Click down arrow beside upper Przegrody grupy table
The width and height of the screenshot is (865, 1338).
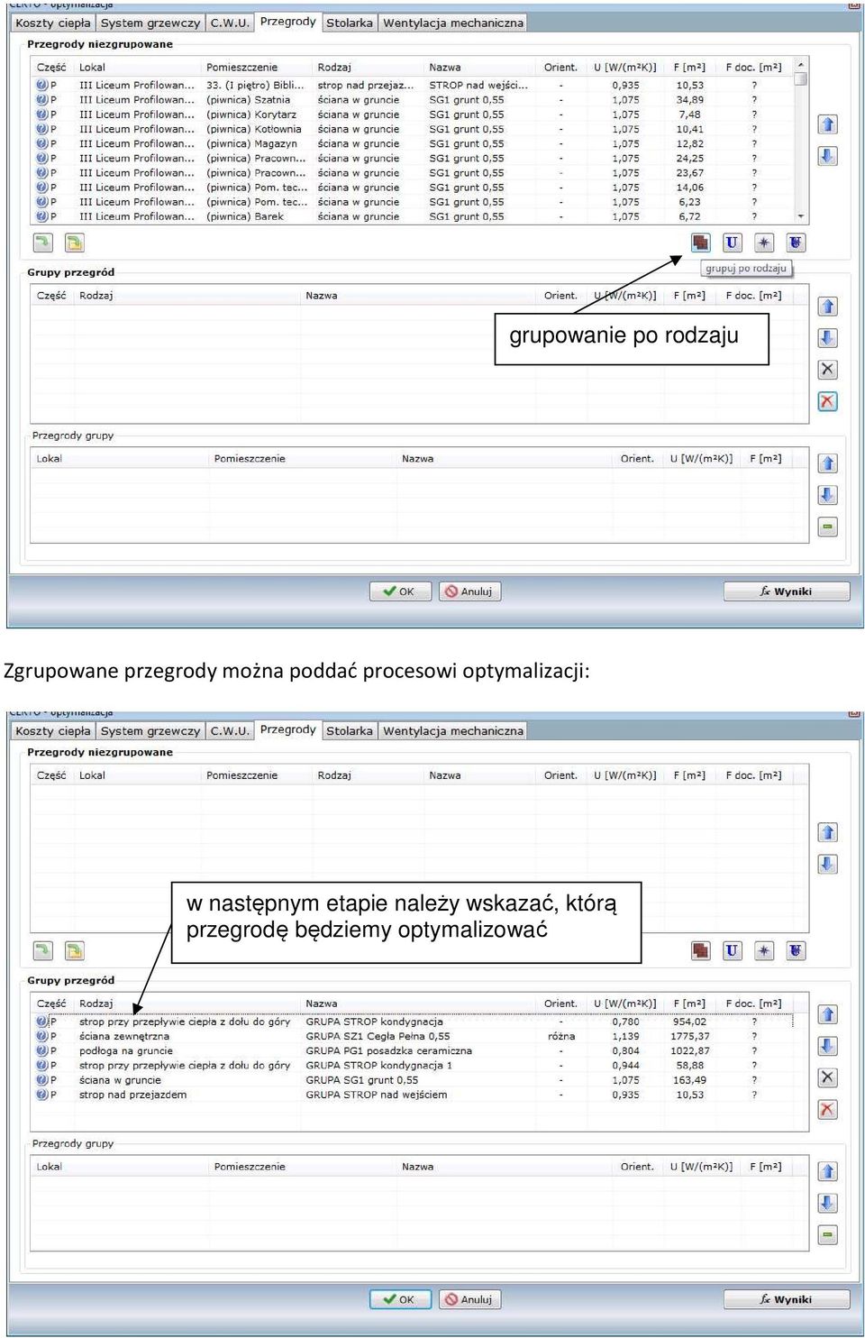coord(828,495)
